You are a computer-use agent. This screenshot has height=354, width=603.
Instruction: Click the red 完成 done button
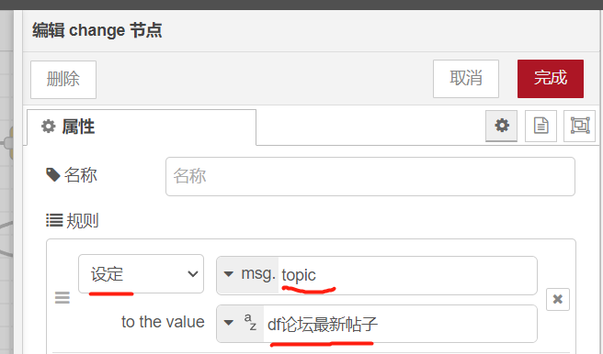551,79
